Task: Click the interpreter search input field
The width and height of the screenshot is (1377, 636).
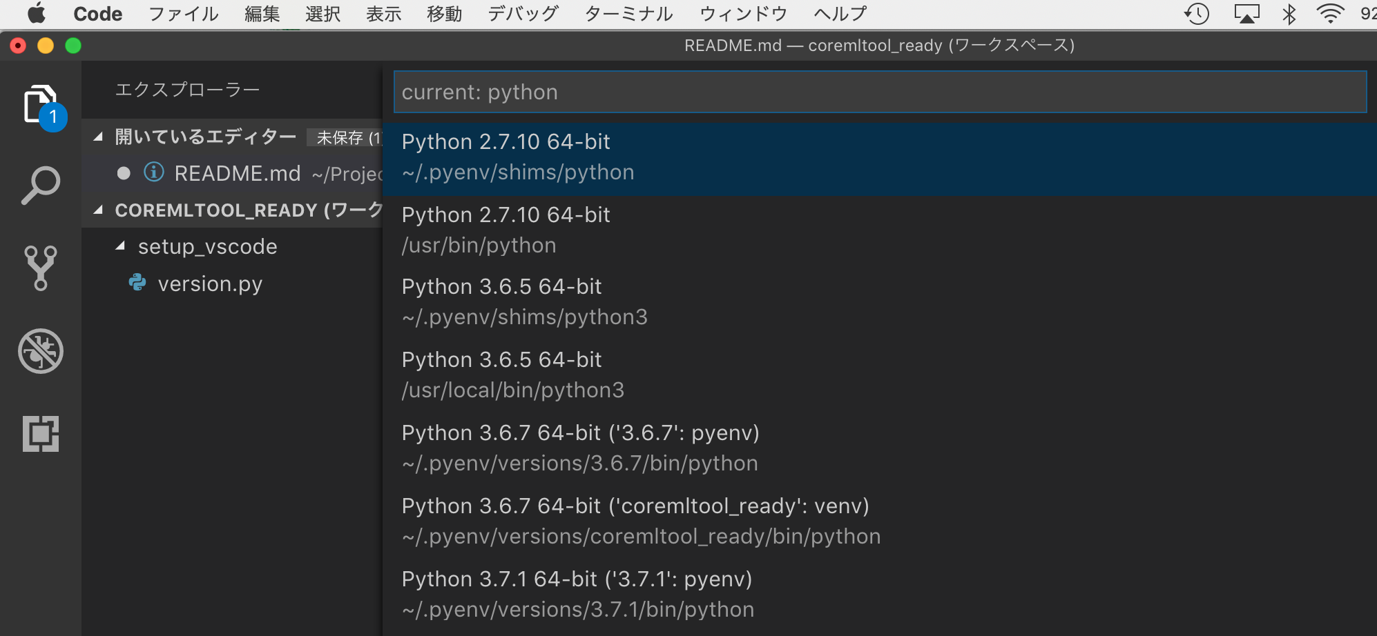Action: [880, 92]
